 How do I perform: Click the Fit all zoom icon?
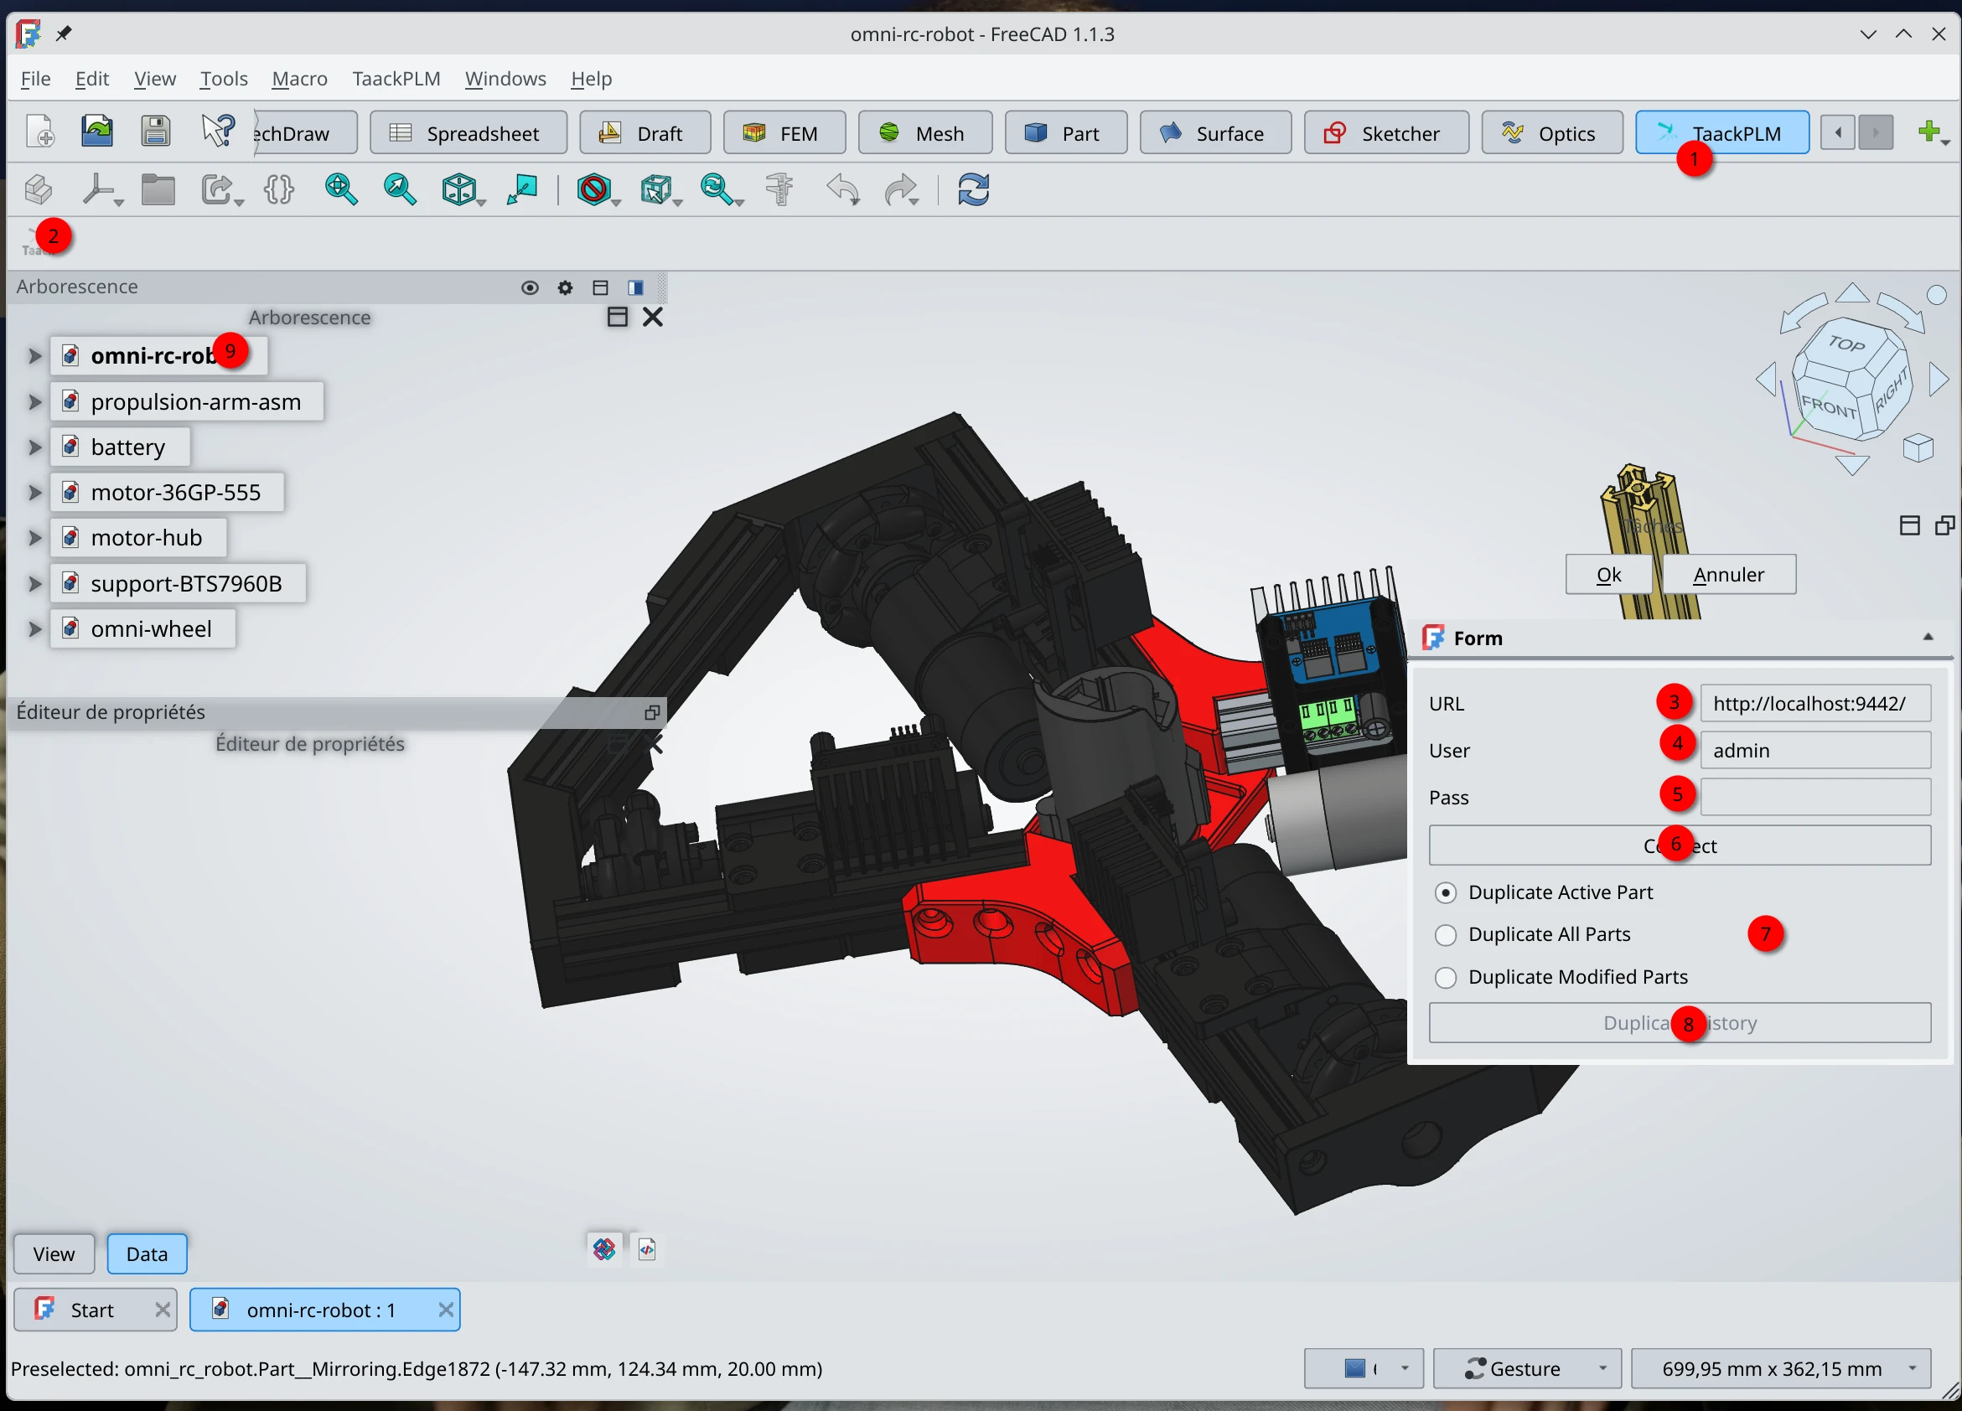coord(341,189)
